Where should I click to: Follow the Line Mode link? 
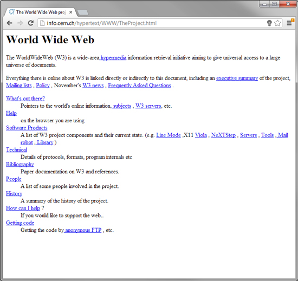(x=169, y=135)
